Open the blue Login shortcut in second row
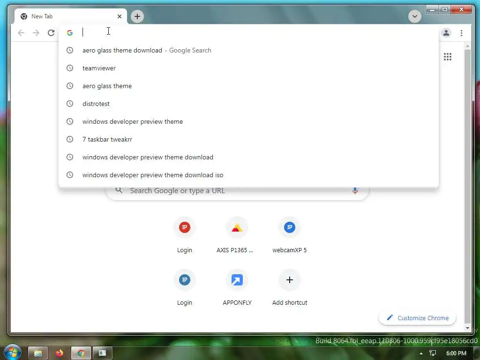This screenshot has width=480, height=360. coord(185,288)
